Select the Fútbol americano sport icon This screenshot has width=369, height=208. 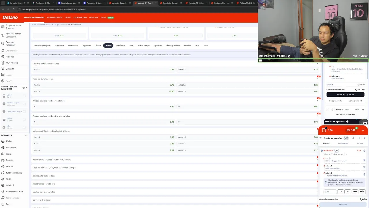(x=3, y=173)
